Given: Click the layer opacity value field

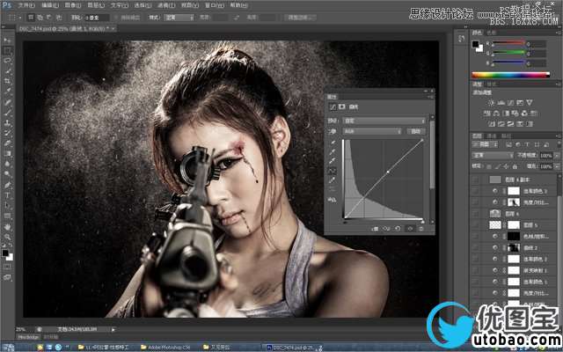Looking at the screenshot, I should coord(547,154).
